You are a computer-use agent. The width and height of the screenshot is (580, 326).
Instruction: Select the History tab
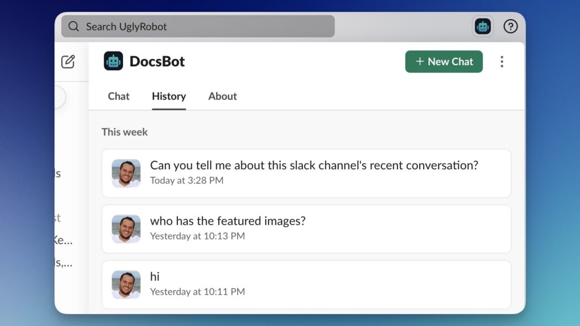pos(169,96)
